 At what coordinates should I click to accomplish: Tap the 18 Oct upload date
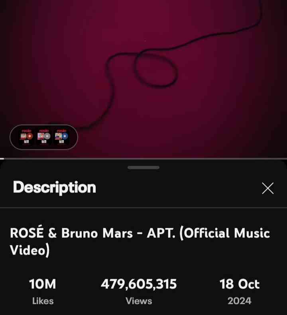240,284
